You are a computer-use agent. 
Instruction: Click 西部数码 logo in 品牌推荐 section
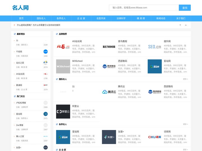(x=109, y=66)
